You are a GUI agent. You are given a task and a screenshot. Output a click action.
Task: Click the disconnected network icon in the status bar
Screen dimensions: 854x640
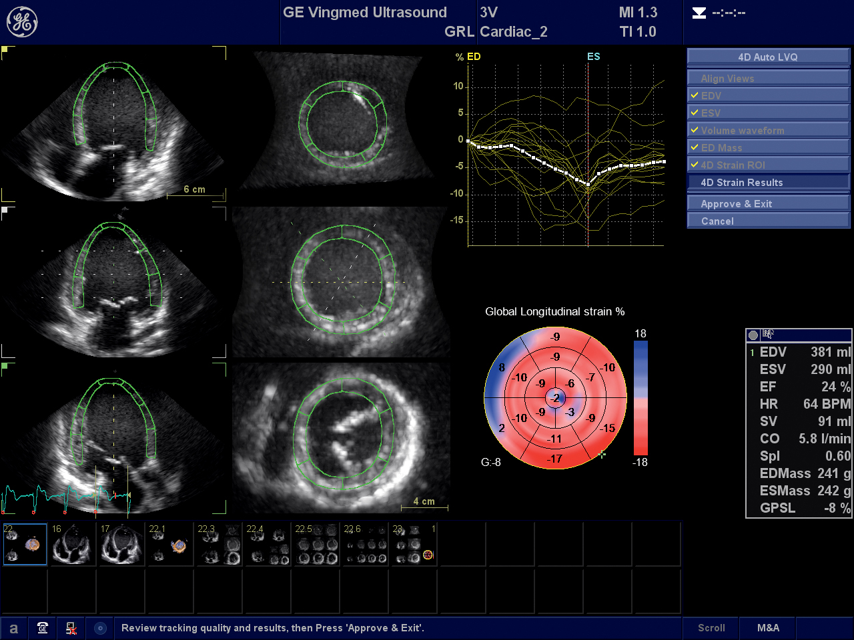pos(71,628)
